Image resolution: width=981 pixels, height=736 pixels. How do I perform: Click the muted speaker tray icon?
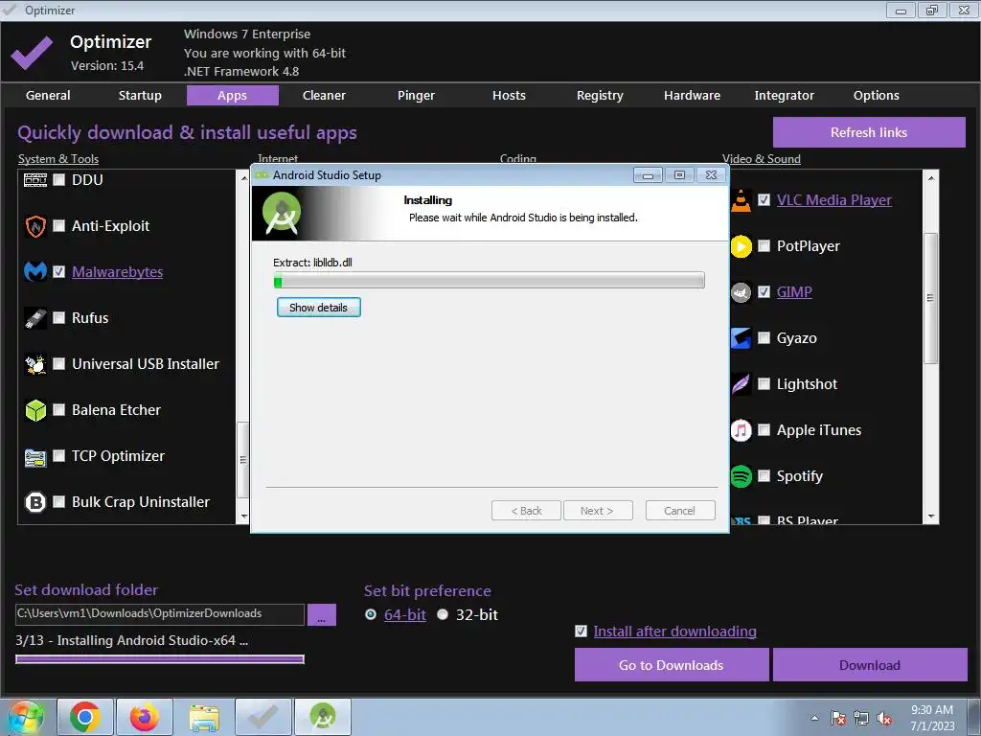coord(884,719)
